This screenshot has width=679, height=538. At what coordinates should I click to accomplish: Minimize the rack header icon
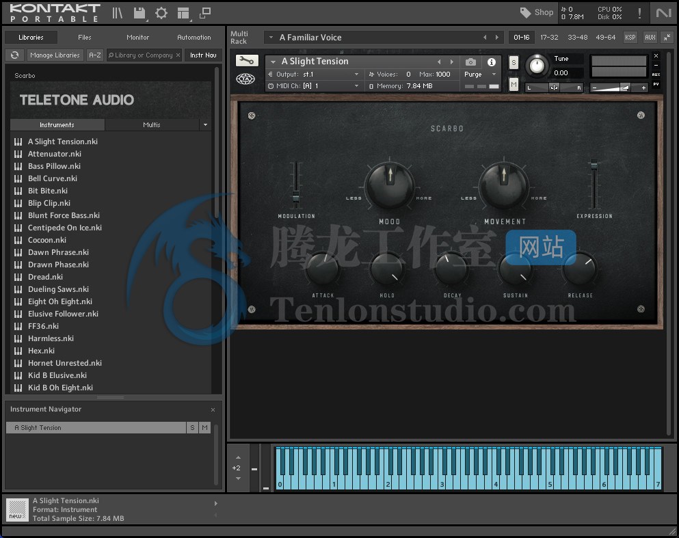click(667, 37)
